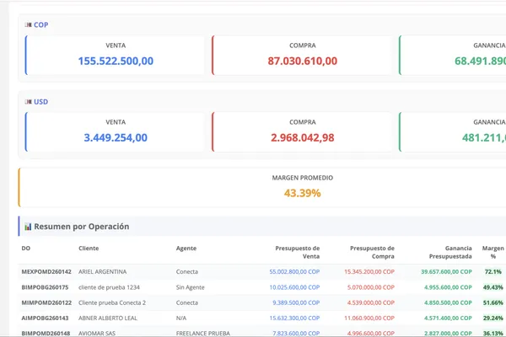This screenshot has width=506, height=337.
Task: Click agent Conecta in the MIMPOMD260122 row
Action: click(x=187, y=302)
